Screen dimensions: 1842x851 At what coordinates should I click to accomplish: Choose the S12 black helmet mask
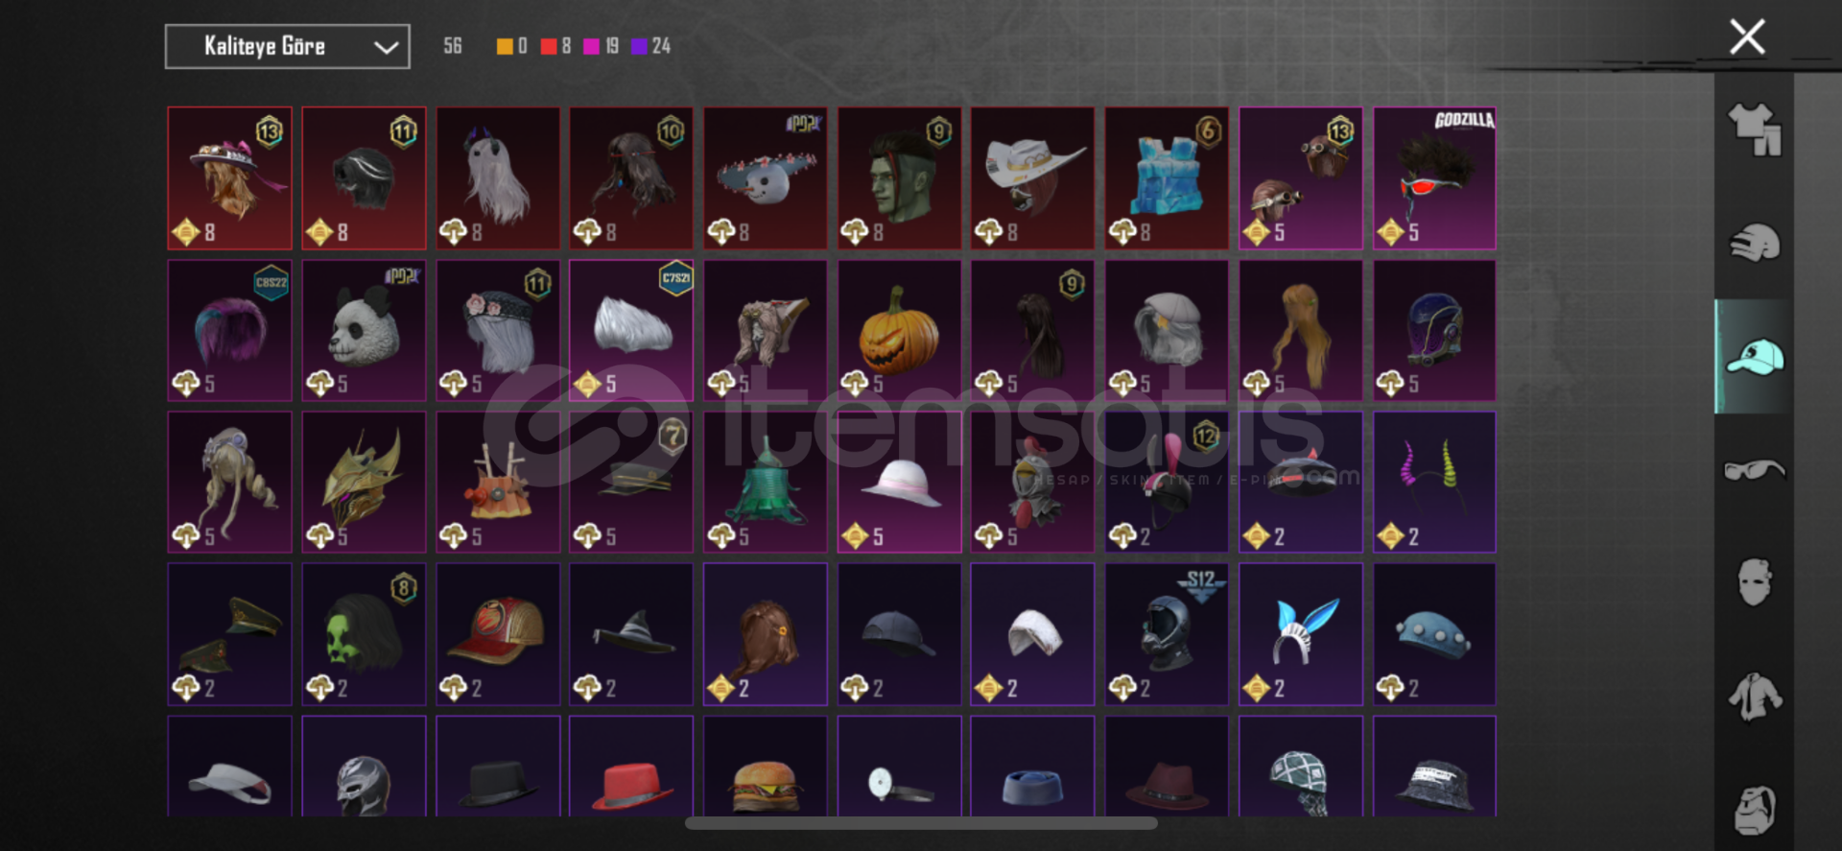(1167, 634)
